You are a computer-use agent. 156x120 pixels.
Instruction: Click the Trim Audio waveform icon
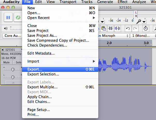click(x=110, y=29)
